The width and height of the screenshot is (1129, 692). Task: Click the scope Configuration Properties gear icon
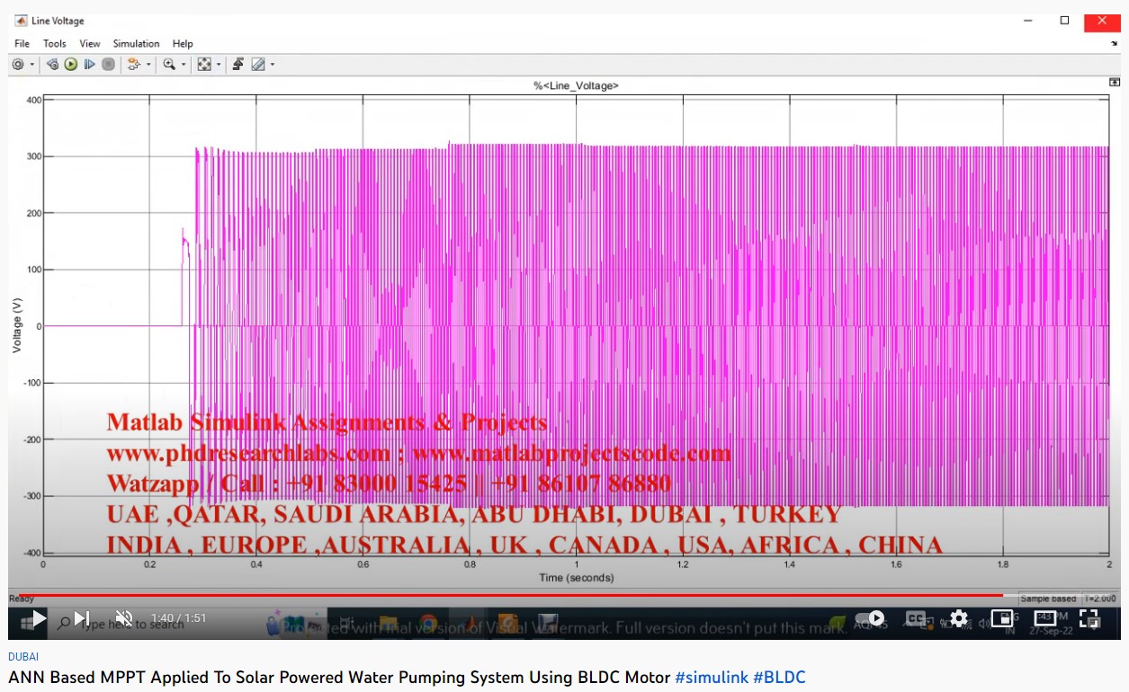[18, 65]
